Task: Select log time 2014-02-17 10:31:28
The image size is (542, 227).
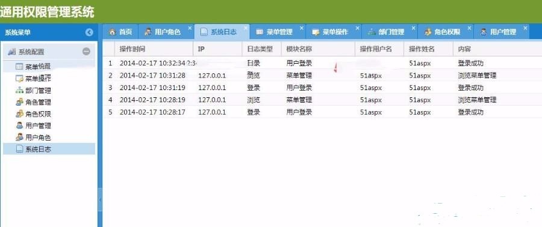Action: [152, 76]
